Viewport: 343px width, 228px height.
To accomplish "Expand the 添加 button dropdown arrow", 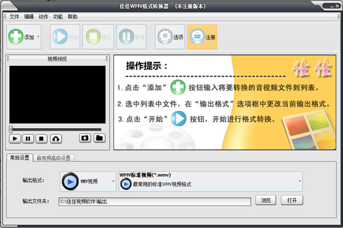I will coord(38,37).
